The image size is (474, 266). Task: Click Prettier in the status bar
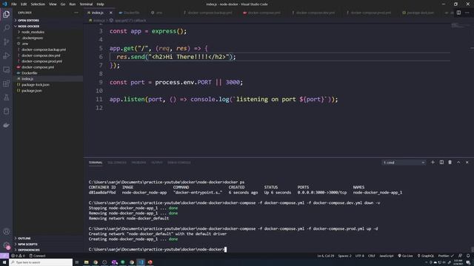point(446,256)
